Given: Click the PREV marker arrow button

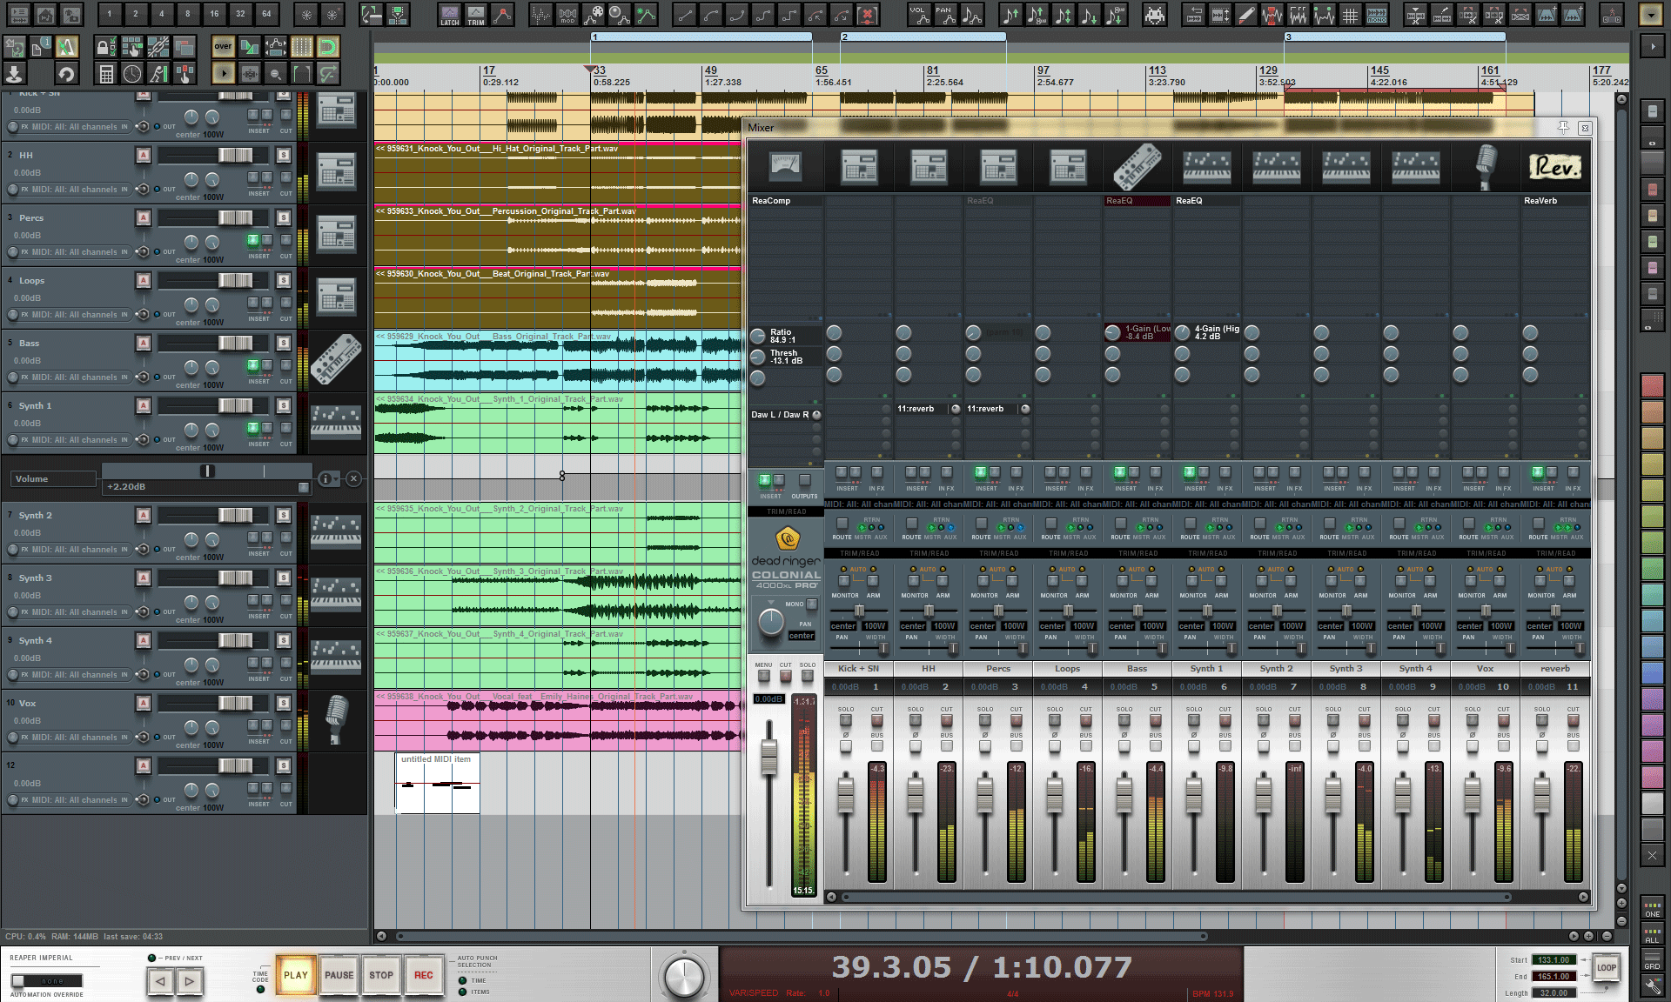Looking at the screenshot, I should 160,982.
